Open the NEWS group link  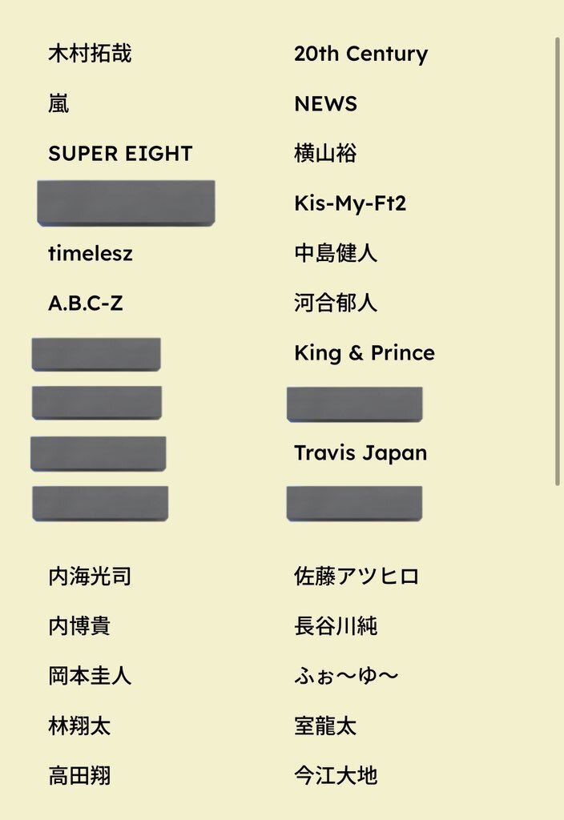[325, 104]
